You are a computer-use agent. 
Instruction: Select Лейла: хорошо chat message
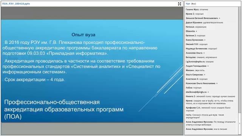(x=194, y=88)
